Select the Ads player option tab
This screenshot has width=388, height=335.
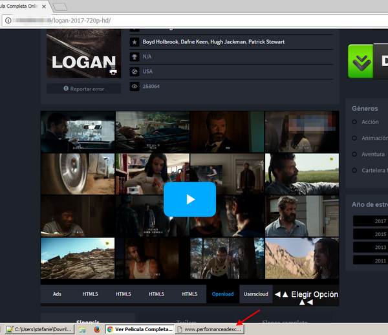click(57, 294)
